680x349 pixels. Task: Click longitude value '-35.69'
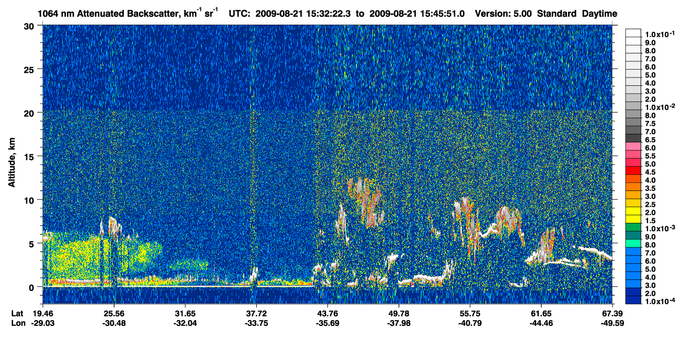pyautogui.click(x=327, y=323)
